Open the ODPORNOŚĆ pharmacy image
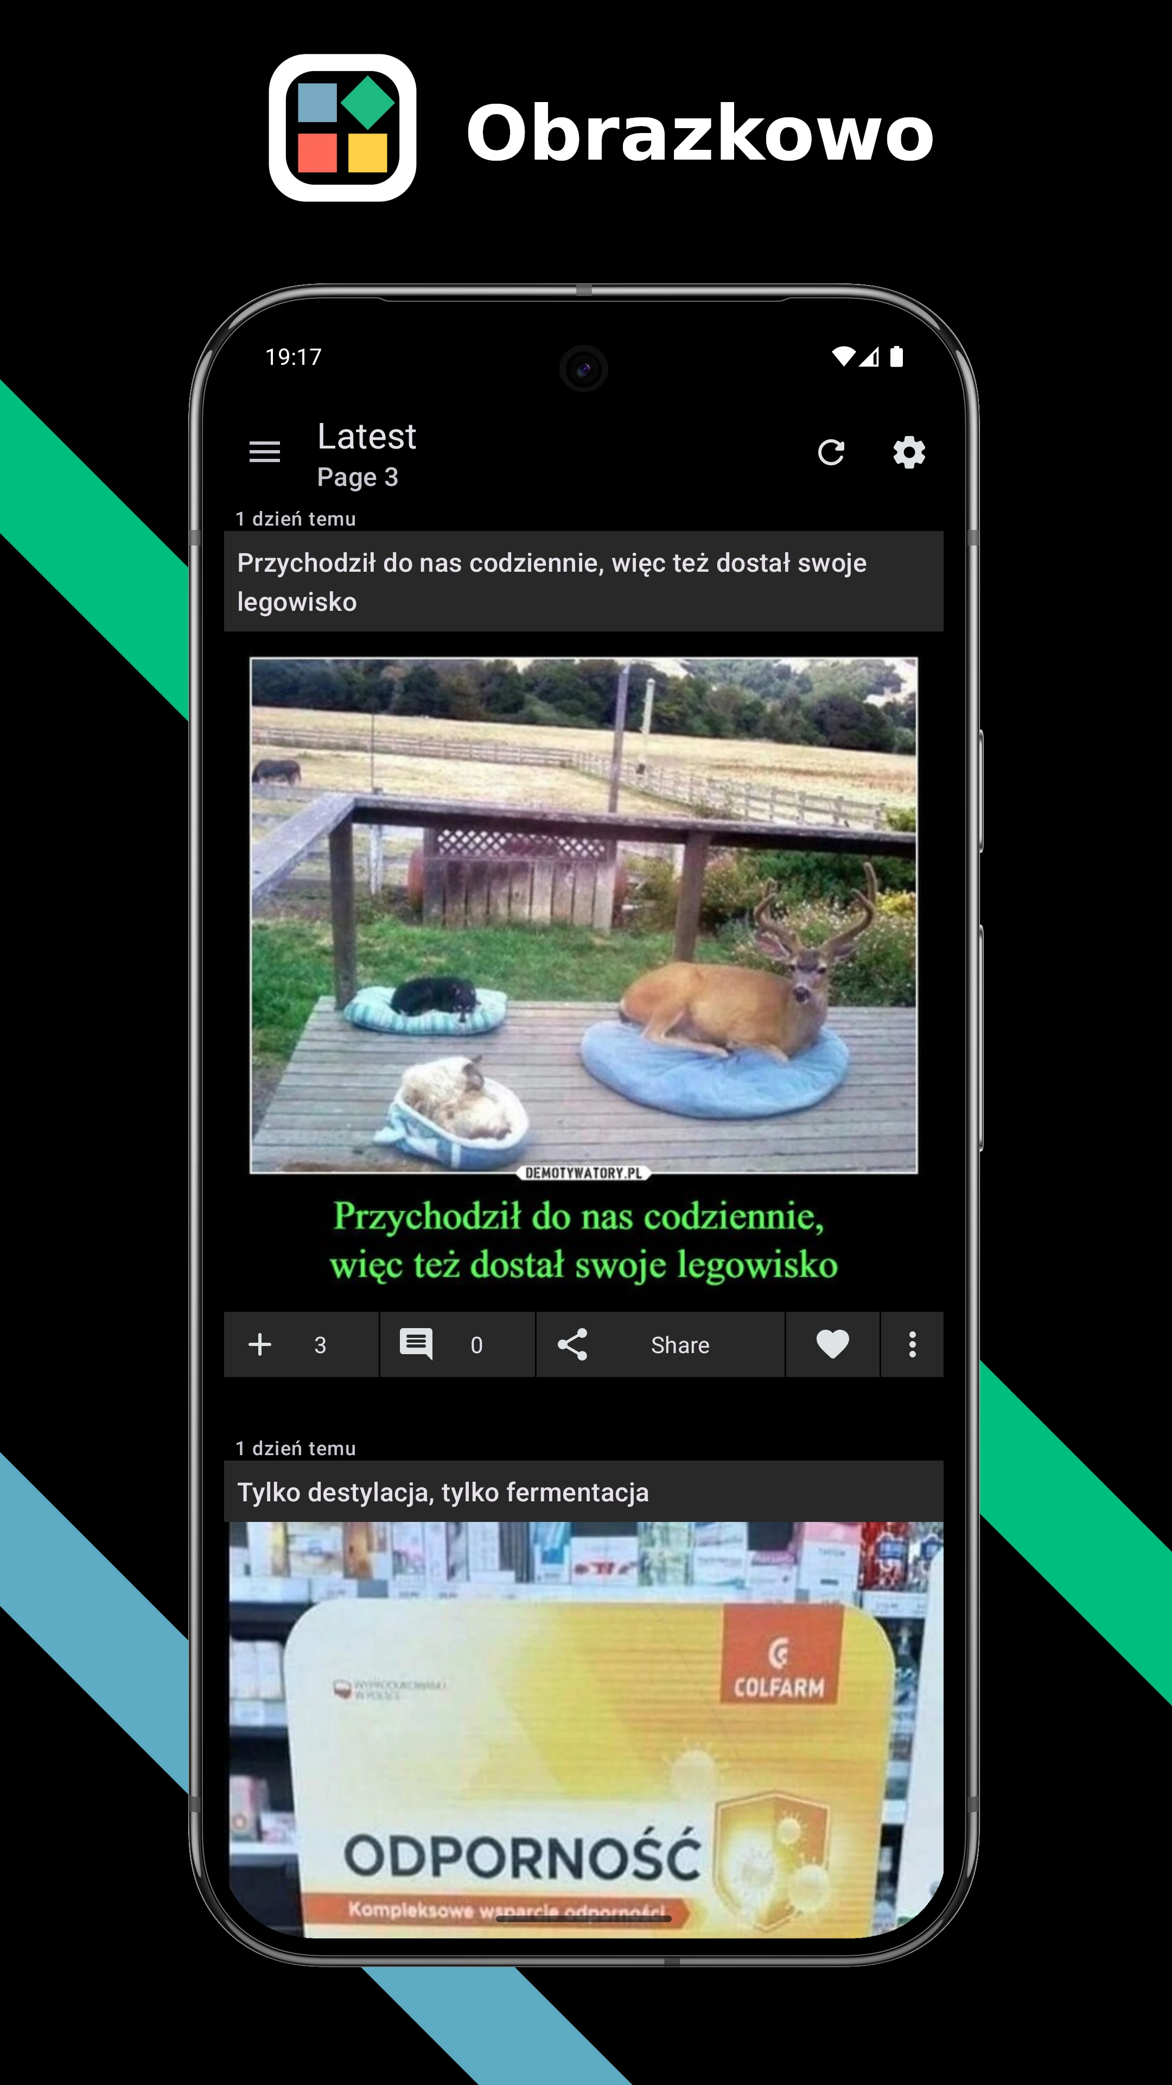 pyautogui.click(x=585, y=1729)
